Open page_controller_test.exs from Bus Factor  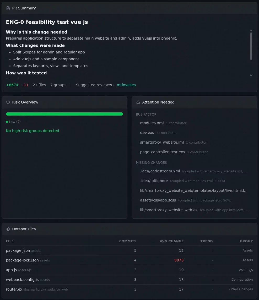(x=163, y=152)
